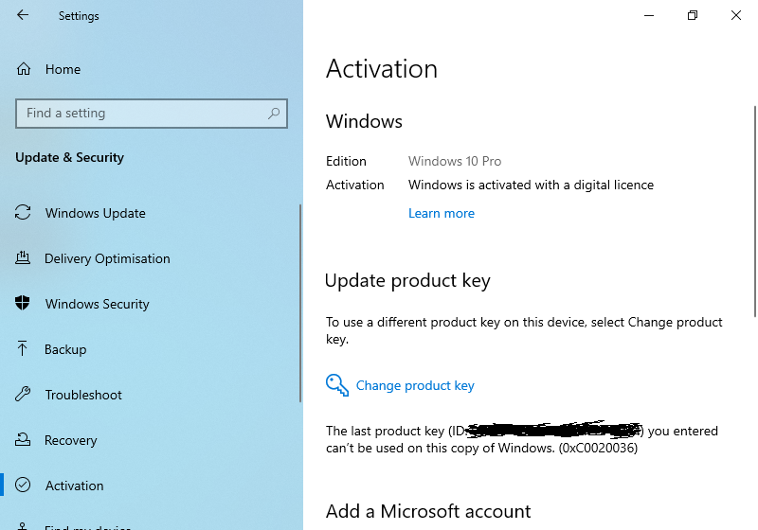Screen dimensions: 758x530
Task: Open Delivery Optimisation page
Action: (x=107, y=258)
